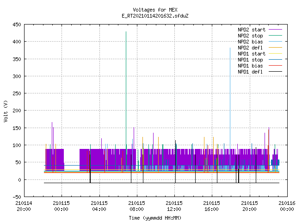296x222 pixels.
Task: Click the orange line sample for NPD2 defl
Action: 275,48
